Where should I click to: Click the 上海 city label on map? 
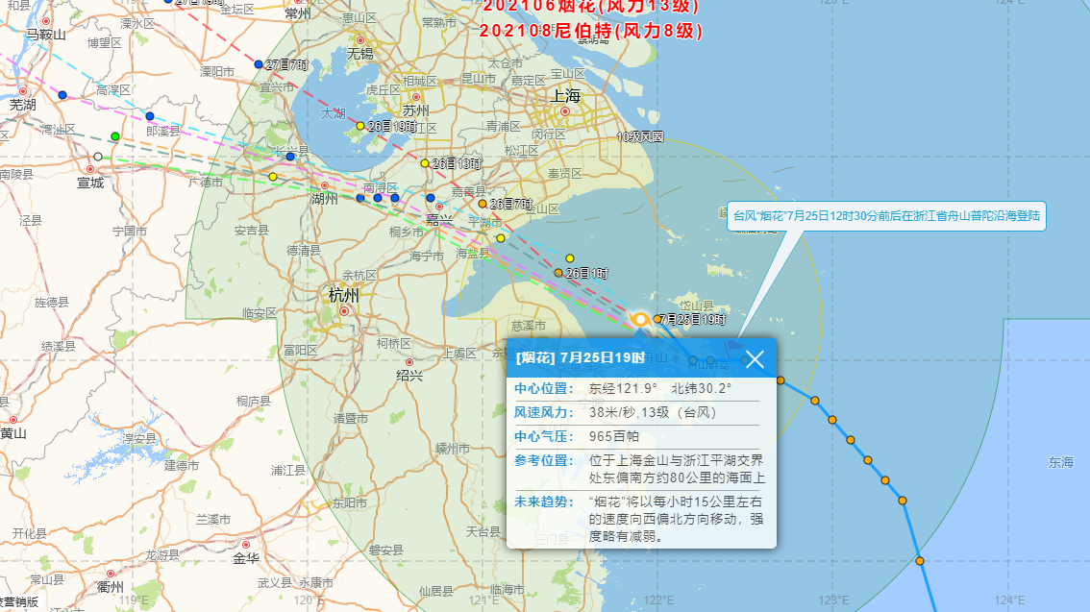tap(565, 95)
